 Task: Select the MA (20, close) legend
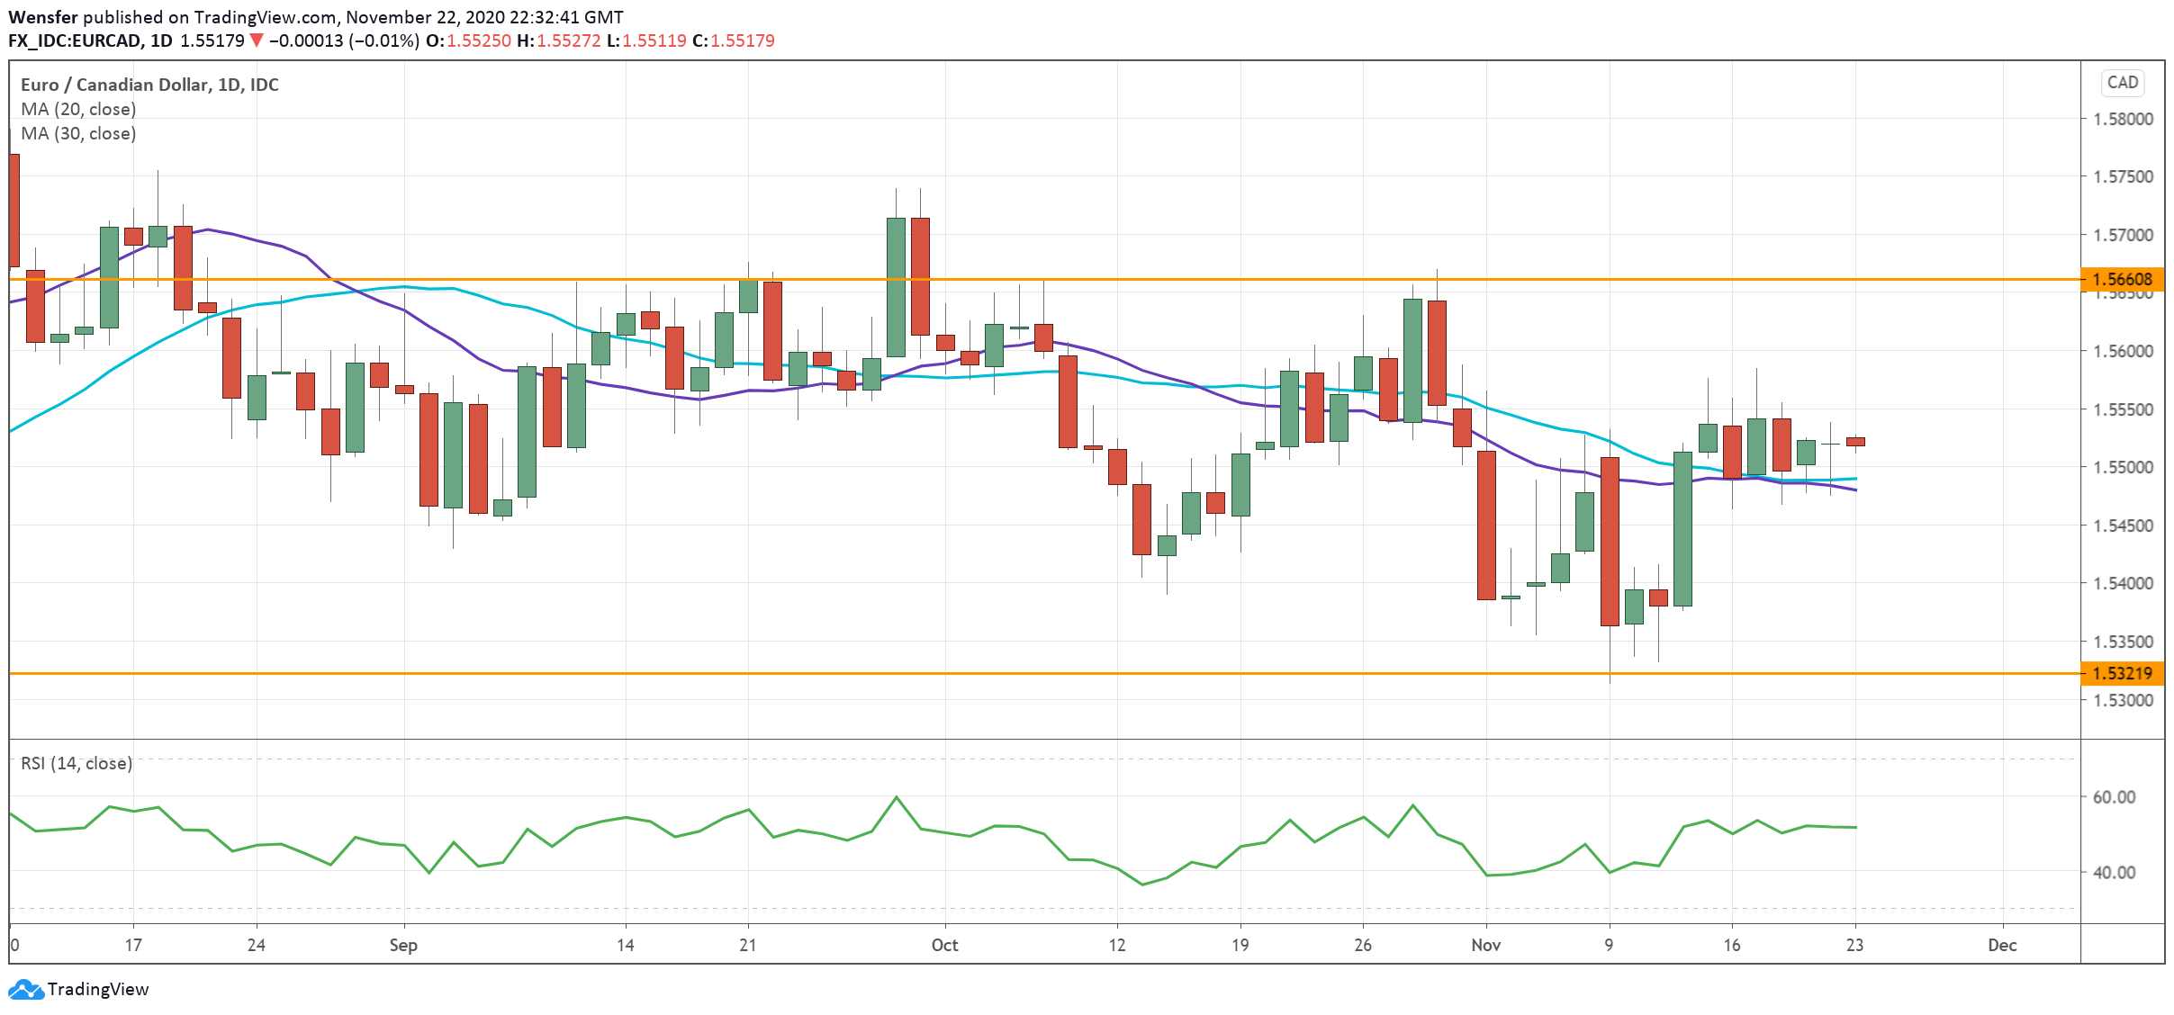click(x=78, y=109)
